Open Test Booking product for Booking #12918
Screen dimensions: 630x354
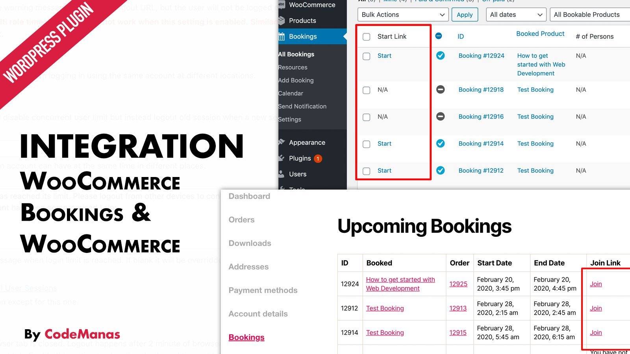(535, 90)
